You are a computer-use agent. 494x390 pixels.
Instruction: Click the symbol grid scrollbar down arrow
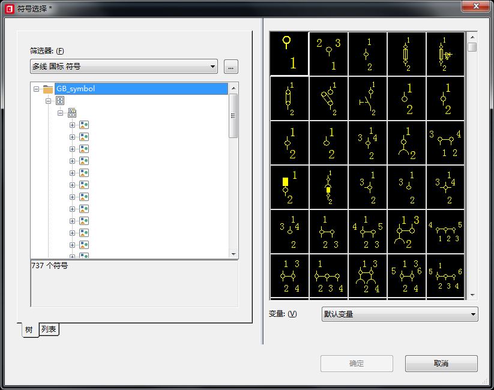click(472, 295)
